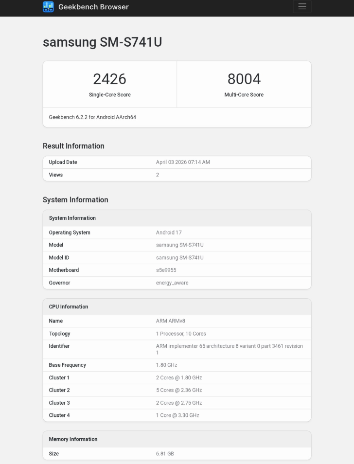Click the Geekbench 6.2.2 for Android AArch64 text
Screen dimensions: 354x464
[92, 117]
